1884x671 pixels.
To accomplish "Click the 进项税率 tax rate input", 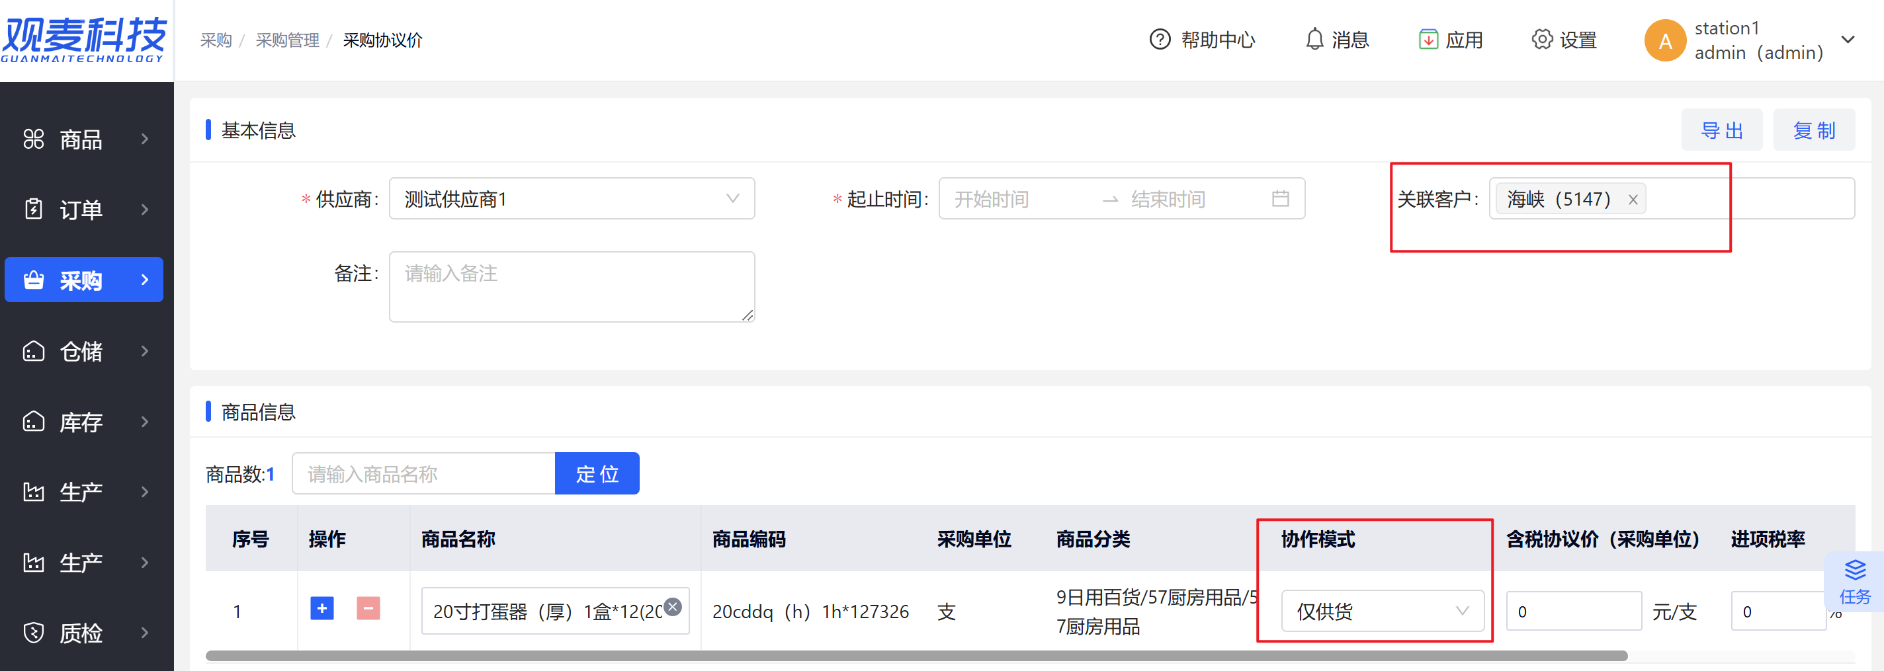I will (1777, 611).
